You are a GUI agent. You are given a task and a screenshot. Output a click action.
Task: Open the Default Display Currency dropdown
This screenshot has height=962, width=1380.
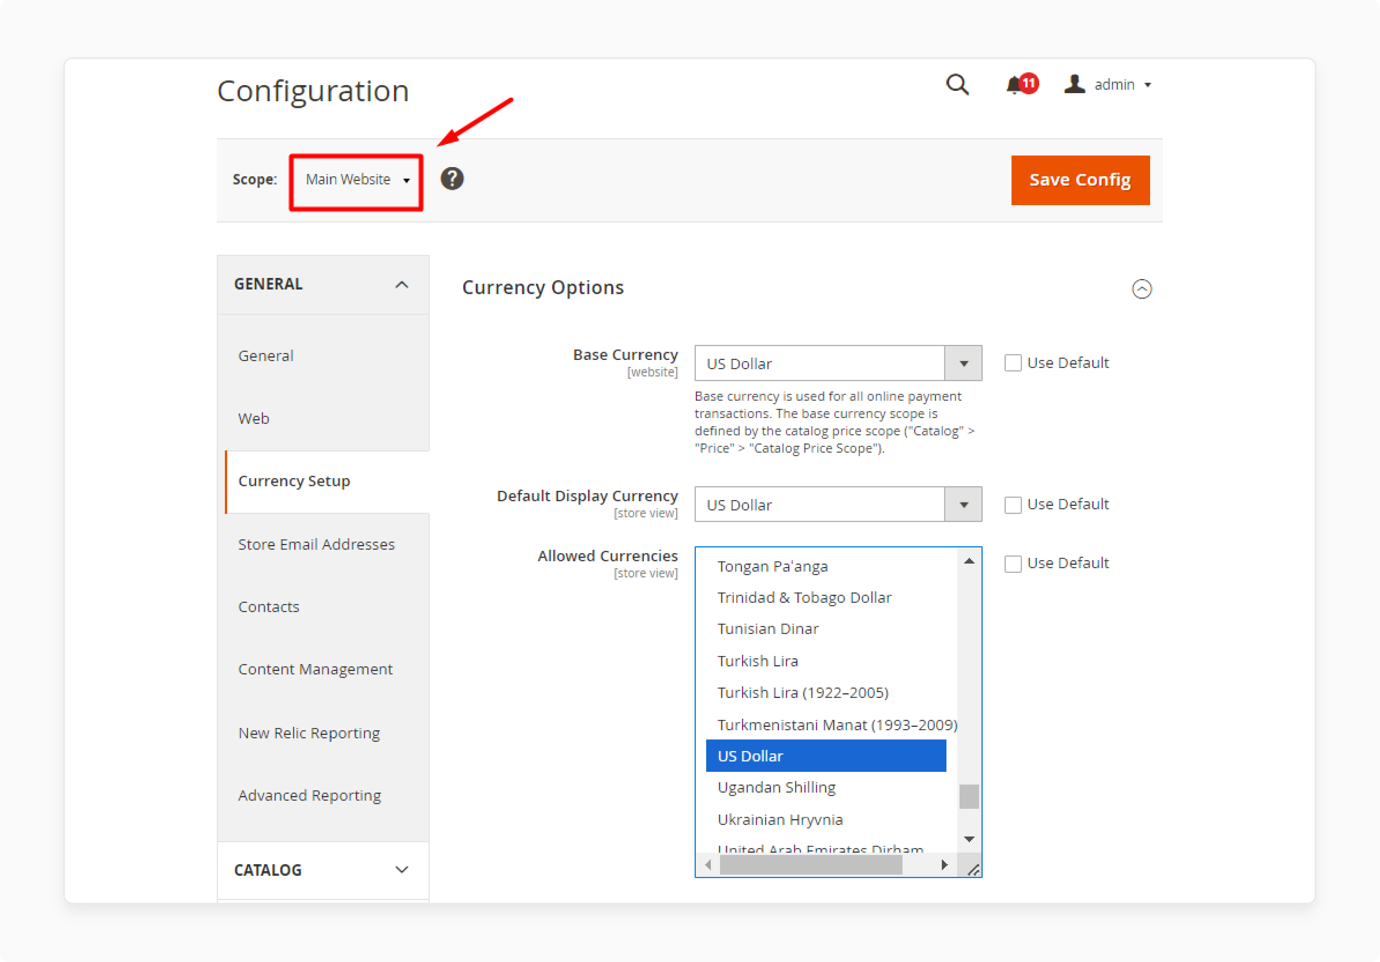coord(838,504)
